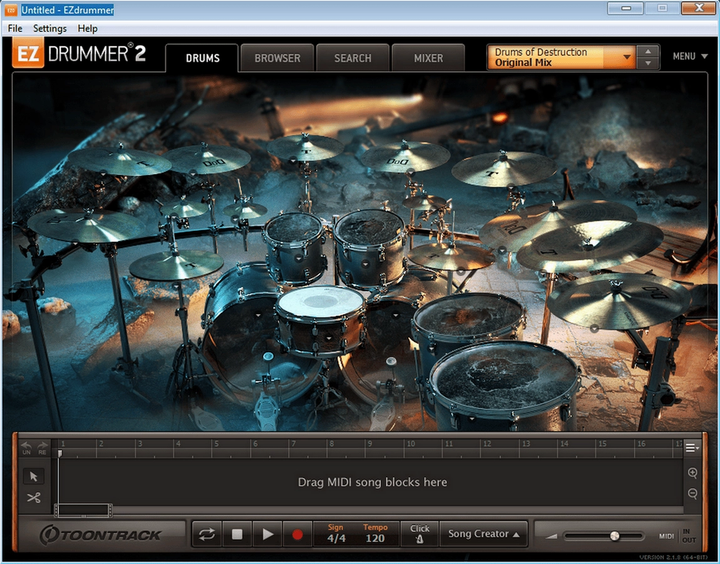
Task: Open the File menu
Action: 14,28
